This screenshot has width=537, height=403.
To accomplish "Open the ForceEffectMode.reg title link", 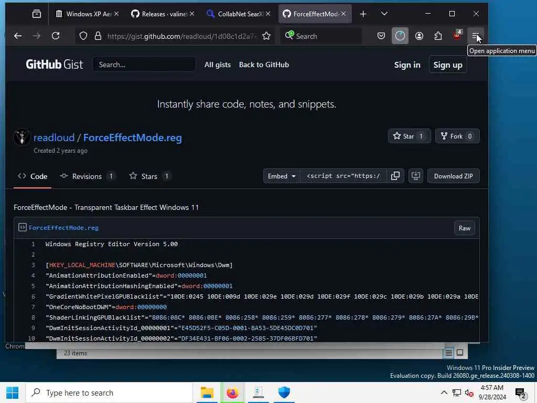I will point(133,138).
